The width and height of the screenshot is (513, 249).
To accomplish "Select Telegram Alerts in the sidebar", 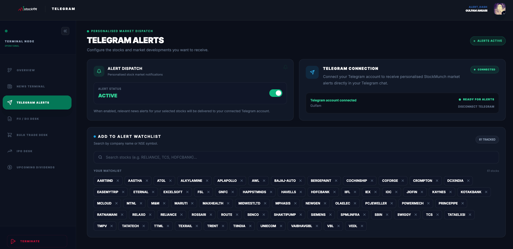I will point(37,103).
